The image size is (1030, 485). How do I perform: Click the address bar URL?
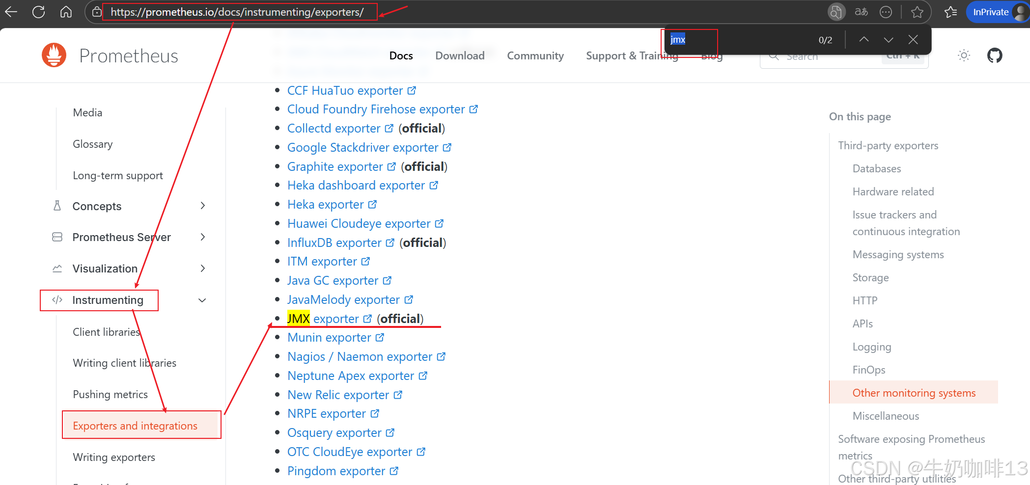click(237, 12)
